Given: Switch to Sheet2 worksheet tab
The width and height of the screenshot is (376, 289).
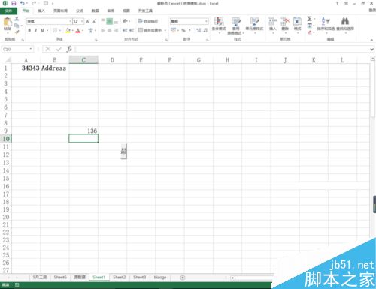Looking at the screenshot, I should 120,277.
